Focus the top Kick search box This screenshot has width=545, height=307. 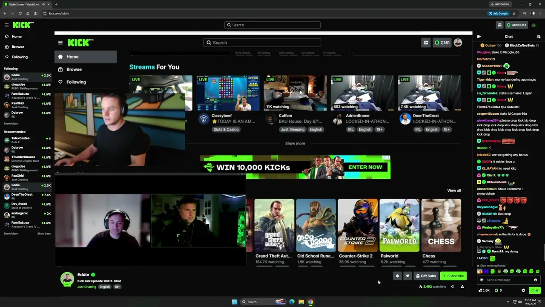point(272,25)
